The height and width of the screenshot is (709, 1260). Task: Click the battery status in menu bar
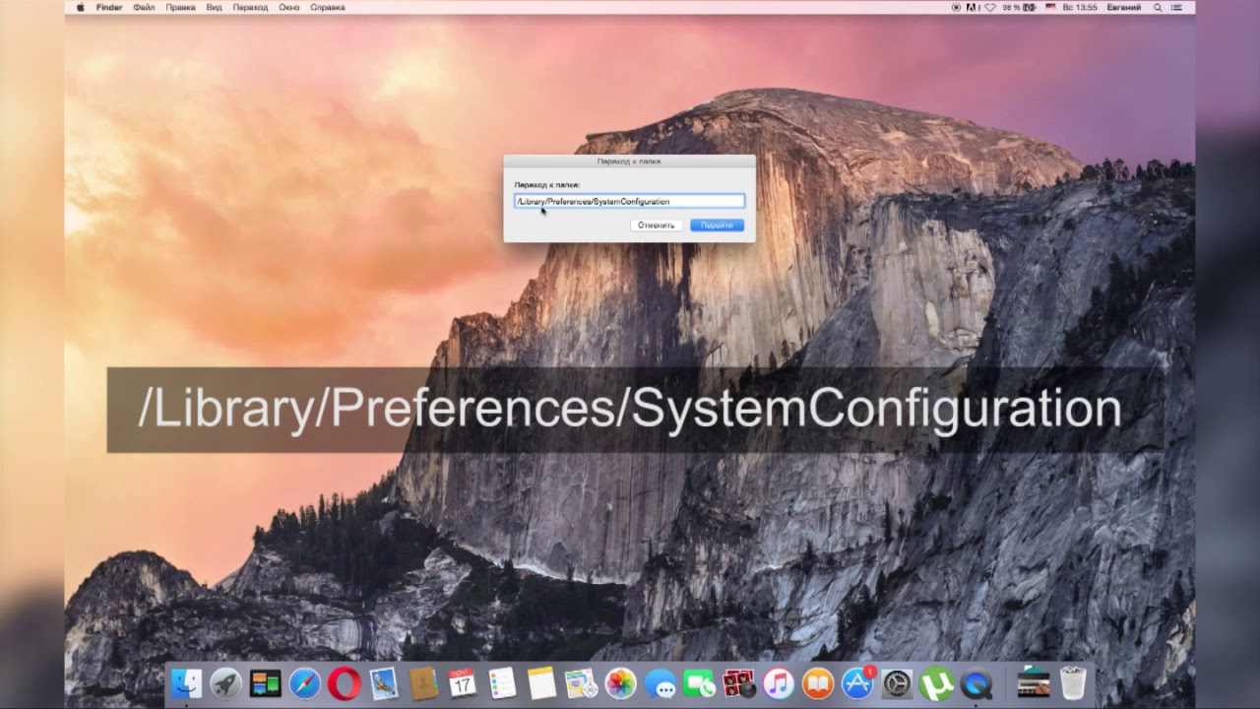coord(1019,7)
